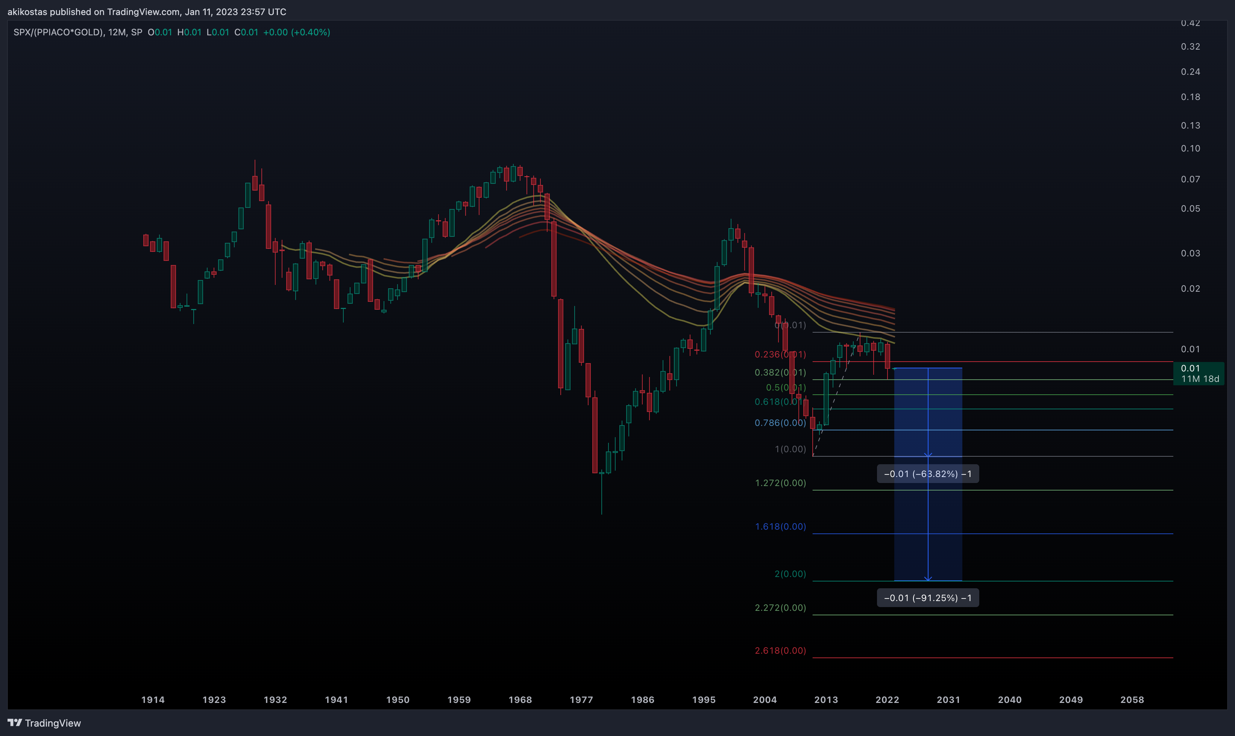
Task: Click the 0.05 price scale label
Action: (x=1190, y=208)
